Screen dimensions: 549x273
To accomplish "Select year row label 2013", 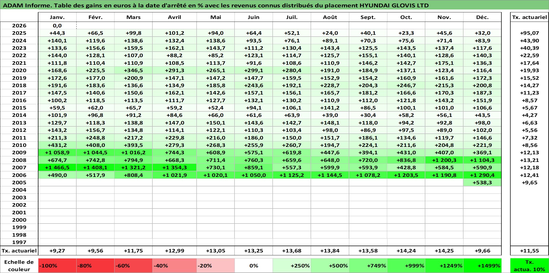I will tap(19, 123).
